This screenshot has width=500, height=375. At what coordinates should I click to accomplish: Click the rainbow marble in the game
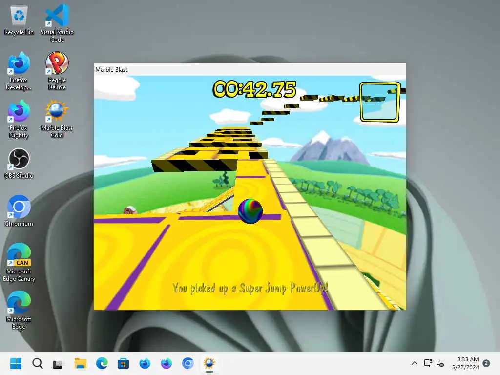click(x=250, y=211)
